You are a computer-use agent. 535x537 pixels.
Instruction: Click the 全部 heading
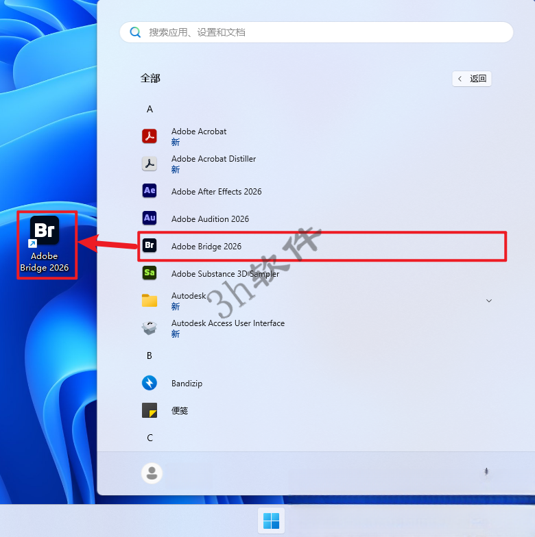pos(150,78)
